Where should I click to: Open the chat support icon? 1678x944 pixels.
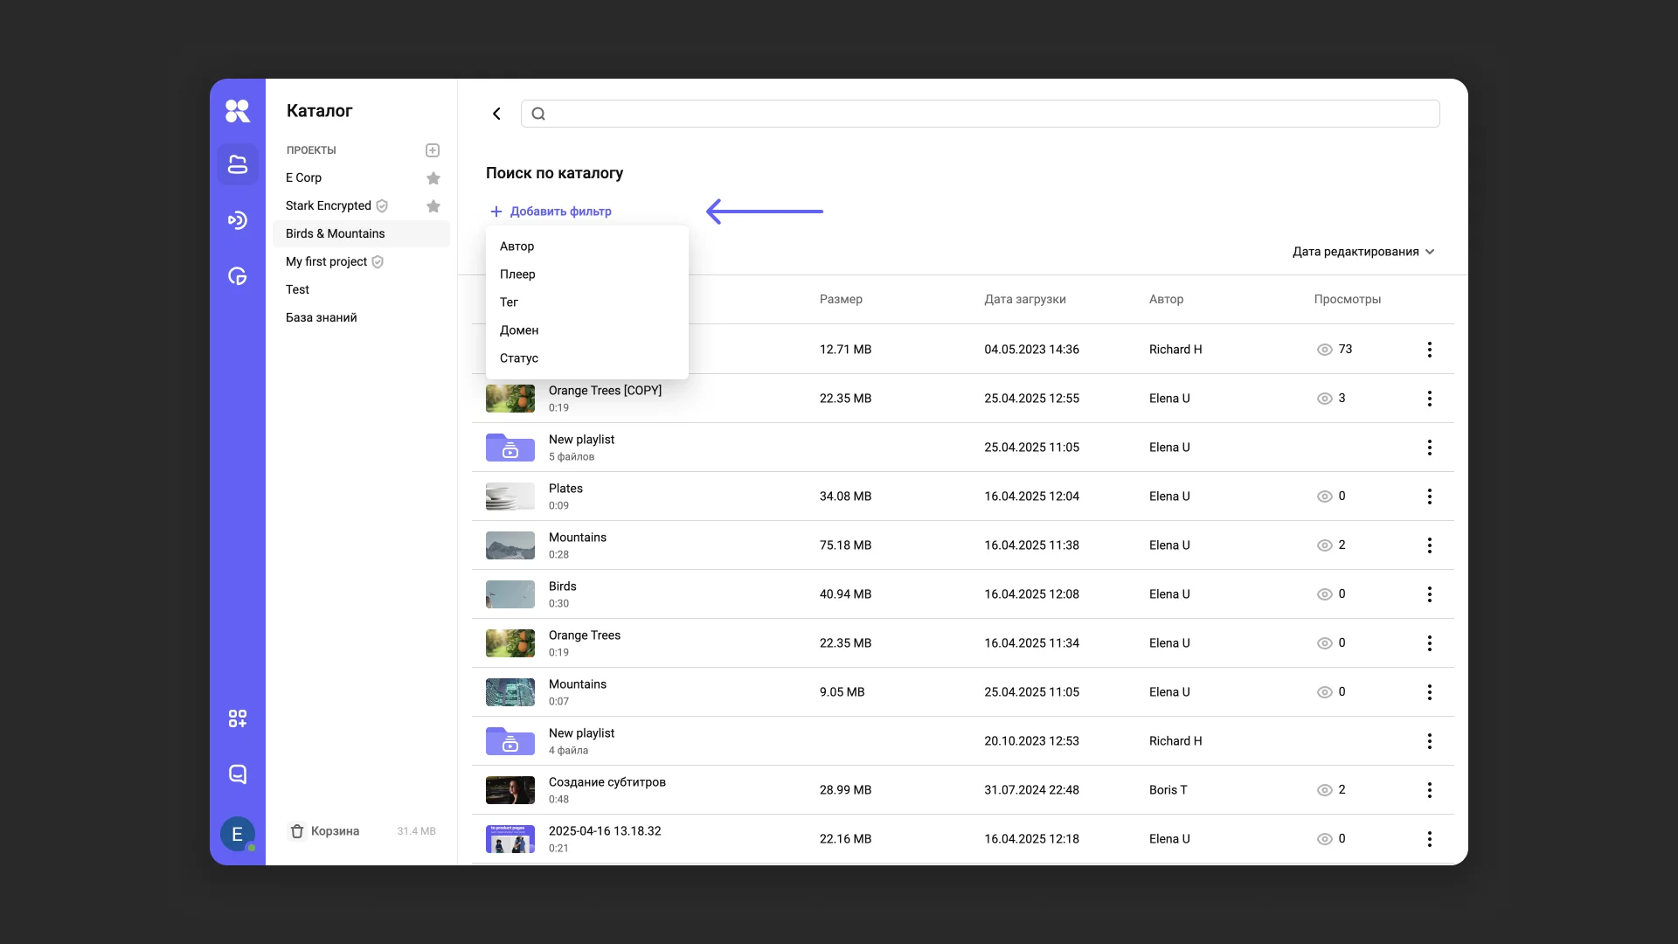point(238,774)
